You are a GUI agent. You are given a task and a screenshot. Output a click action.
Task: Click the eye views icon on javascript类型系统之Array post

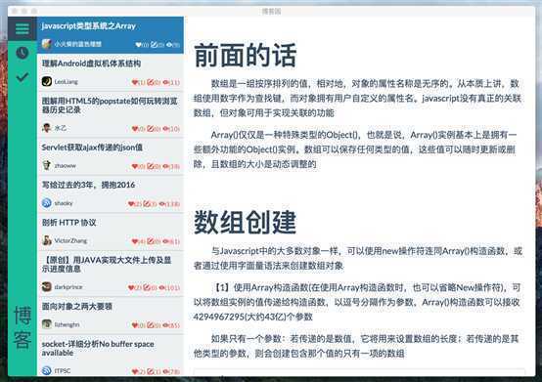click(169, 45)
